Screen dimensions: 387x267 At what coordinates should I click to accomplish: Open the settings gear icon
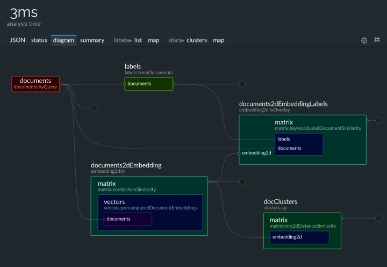tap(364, 40)
